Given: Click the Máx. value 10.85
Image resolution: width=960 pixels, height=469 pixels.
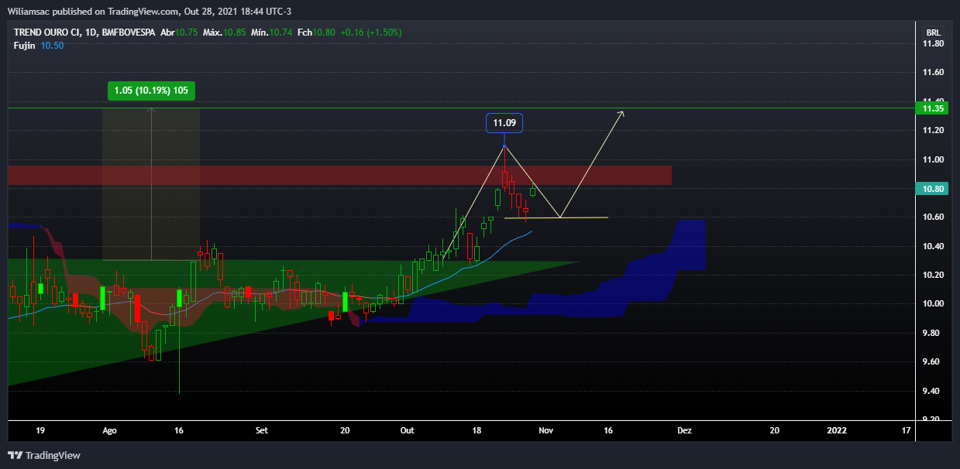Looking at the screenshot, I should (236, 33).
